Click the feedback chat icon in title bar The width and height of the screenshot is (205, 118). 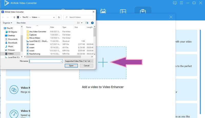175,3
